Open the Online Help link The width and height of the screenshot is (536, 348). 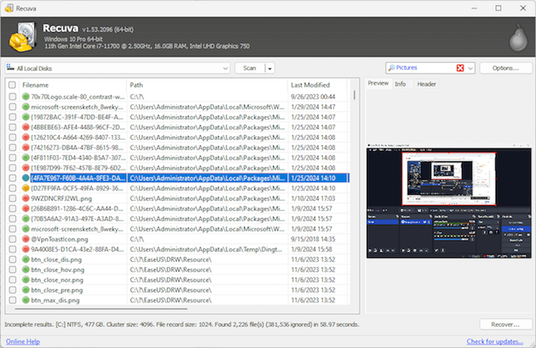(22, 342)
